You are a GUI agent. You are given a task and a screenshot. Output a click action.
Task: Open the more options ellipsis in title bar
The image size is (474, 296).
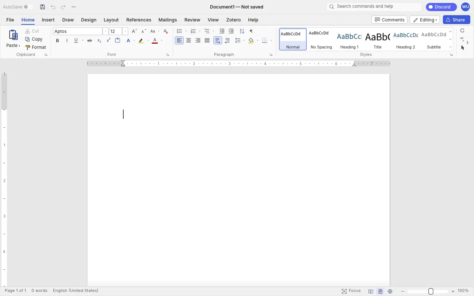(74, 7)
